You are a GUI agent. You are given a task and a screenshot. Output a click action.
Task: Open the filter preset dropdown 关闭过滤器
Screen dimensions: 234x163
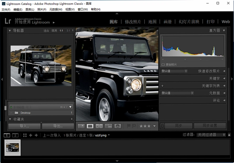point(211,135)
